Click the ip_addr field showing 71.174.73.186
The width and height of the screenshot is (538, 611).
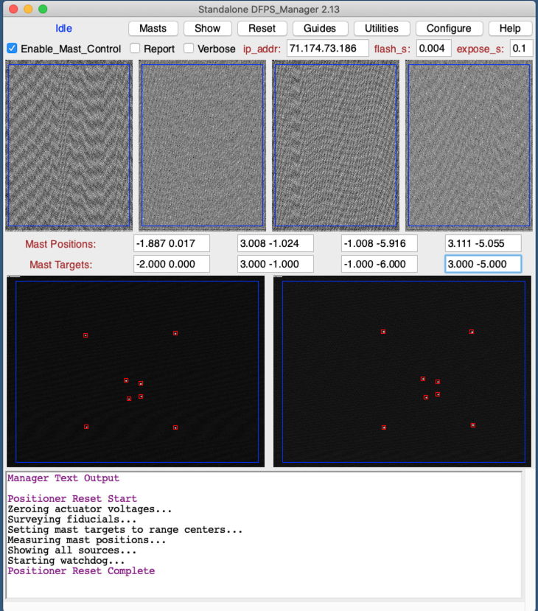tap(328, 49)
